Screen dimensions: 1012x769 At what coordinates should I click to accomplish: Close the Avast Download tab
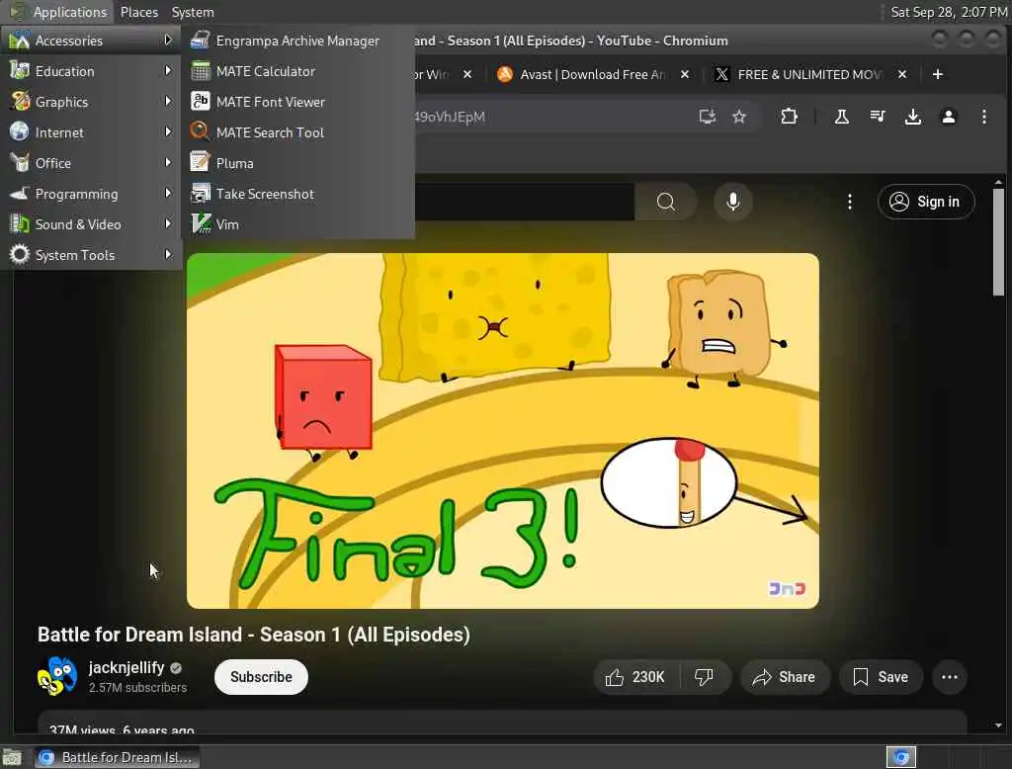point(685,74)
